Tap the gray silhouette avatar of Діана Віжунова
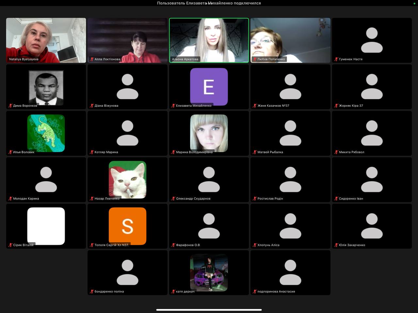The height and width of the screenshot is (313, 418). click(x=127, y=86)
